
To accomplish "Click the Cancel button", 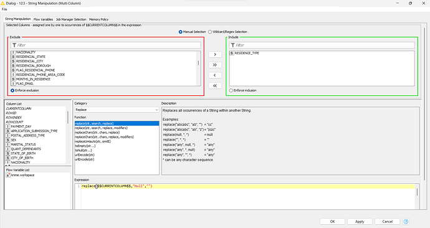I will (387, 221).
